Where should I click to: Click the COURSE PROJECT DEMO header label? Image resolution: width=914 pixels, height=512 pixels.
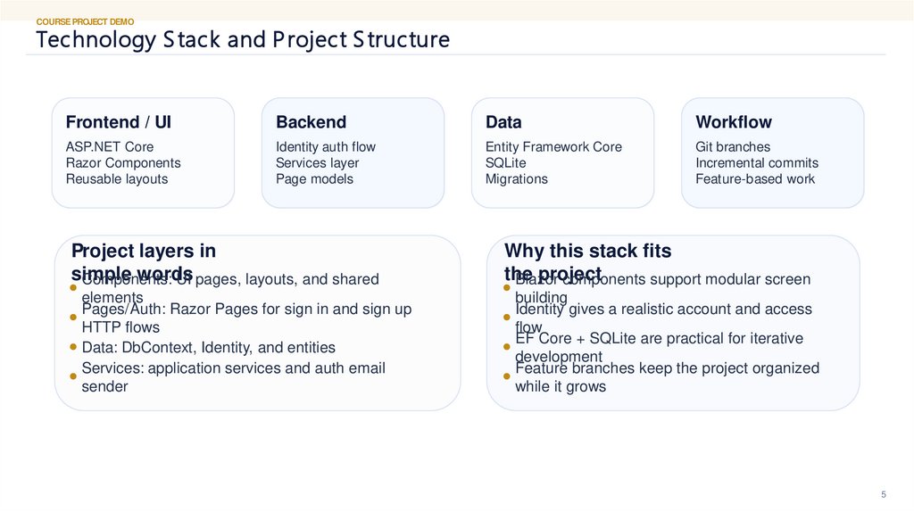86,21
